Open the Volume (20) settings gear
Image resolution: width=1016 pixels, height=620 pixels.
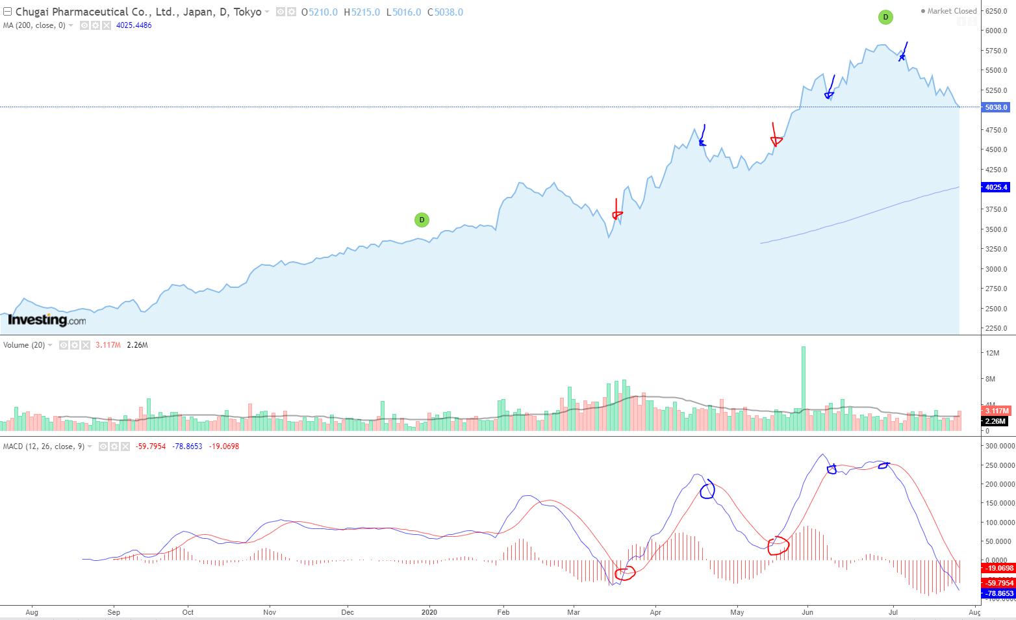[74, 345]
